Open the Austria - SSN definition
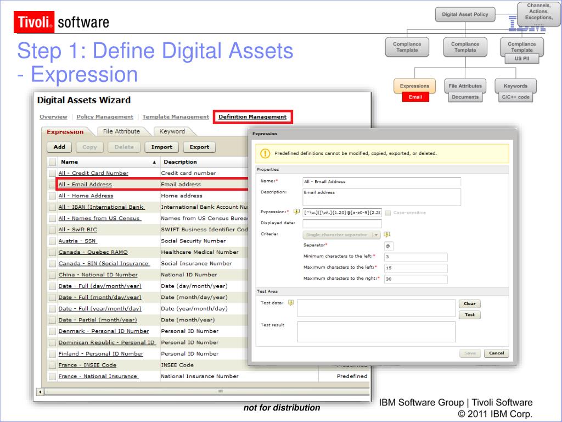562x422 pixels. pos(77,241)
